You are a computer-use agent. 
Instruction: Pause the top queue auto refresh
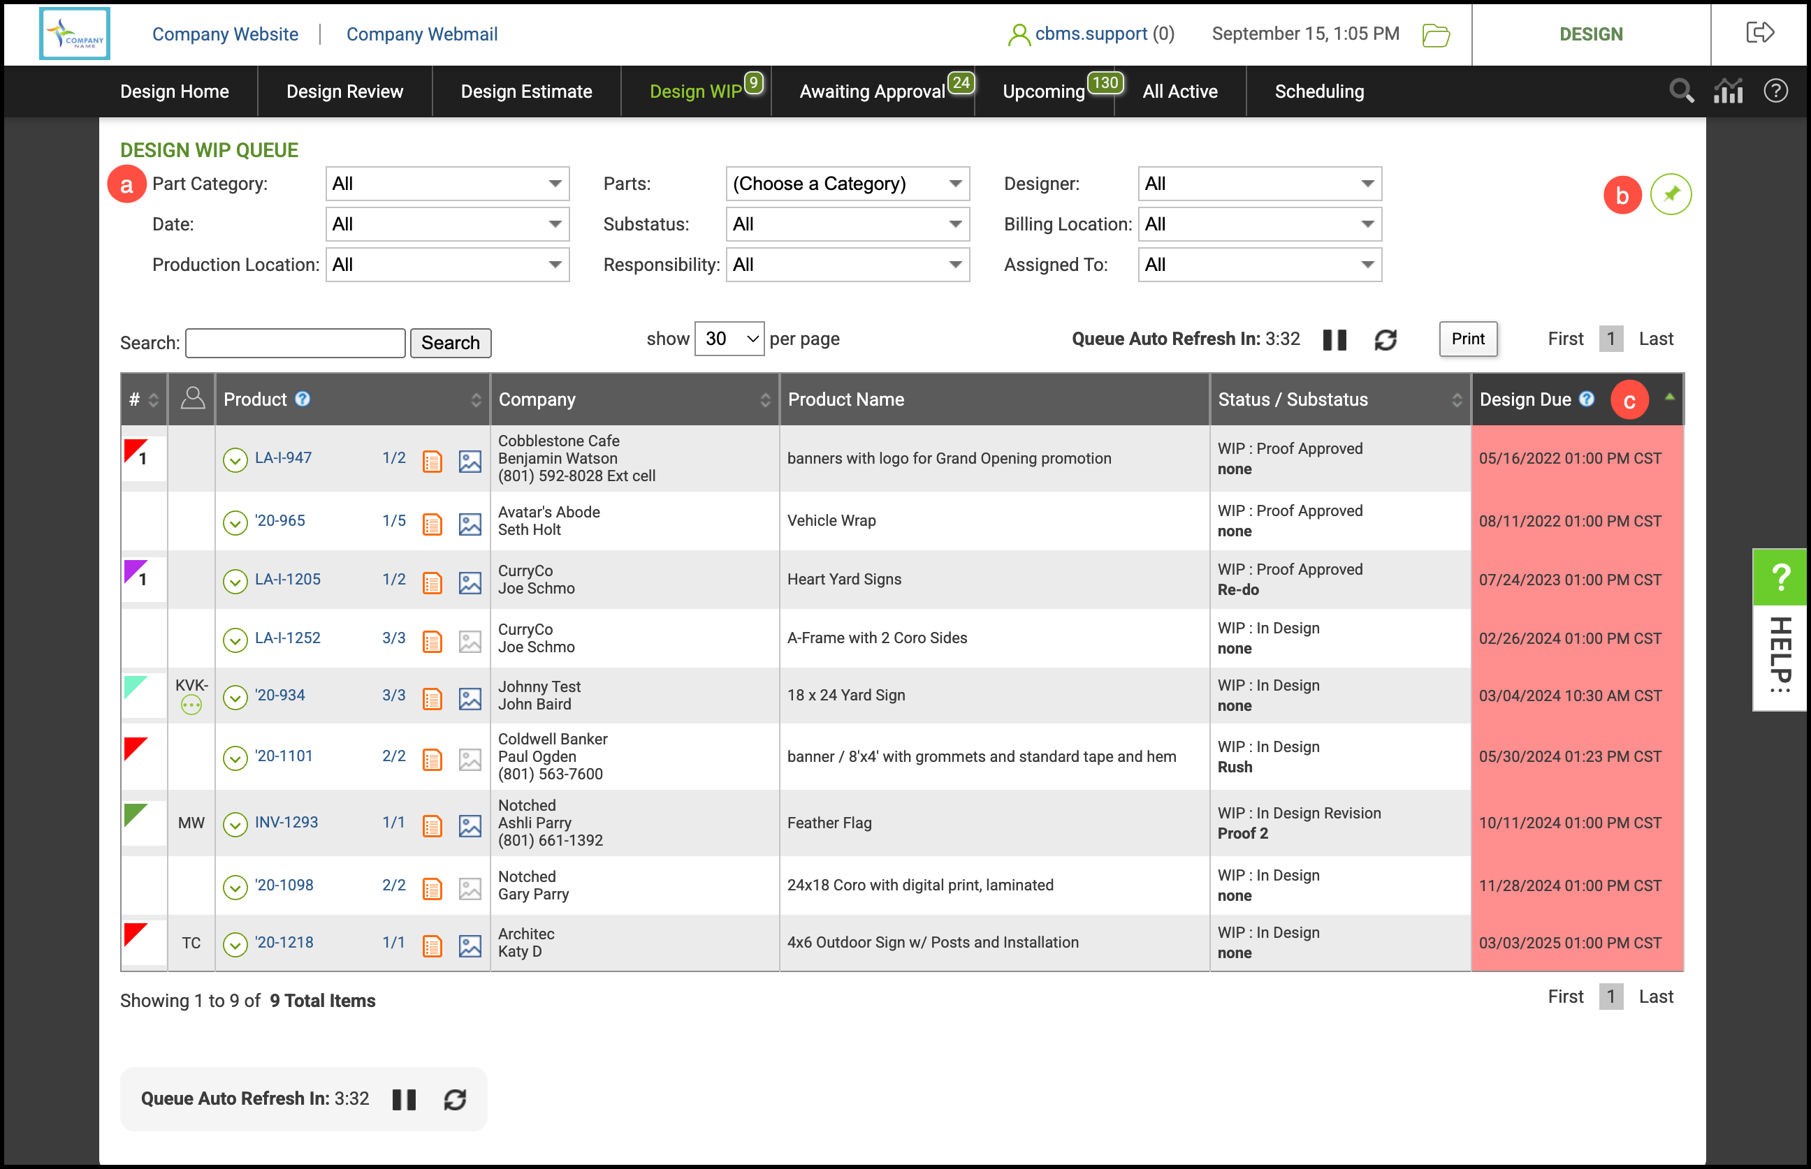point(1334,339)
